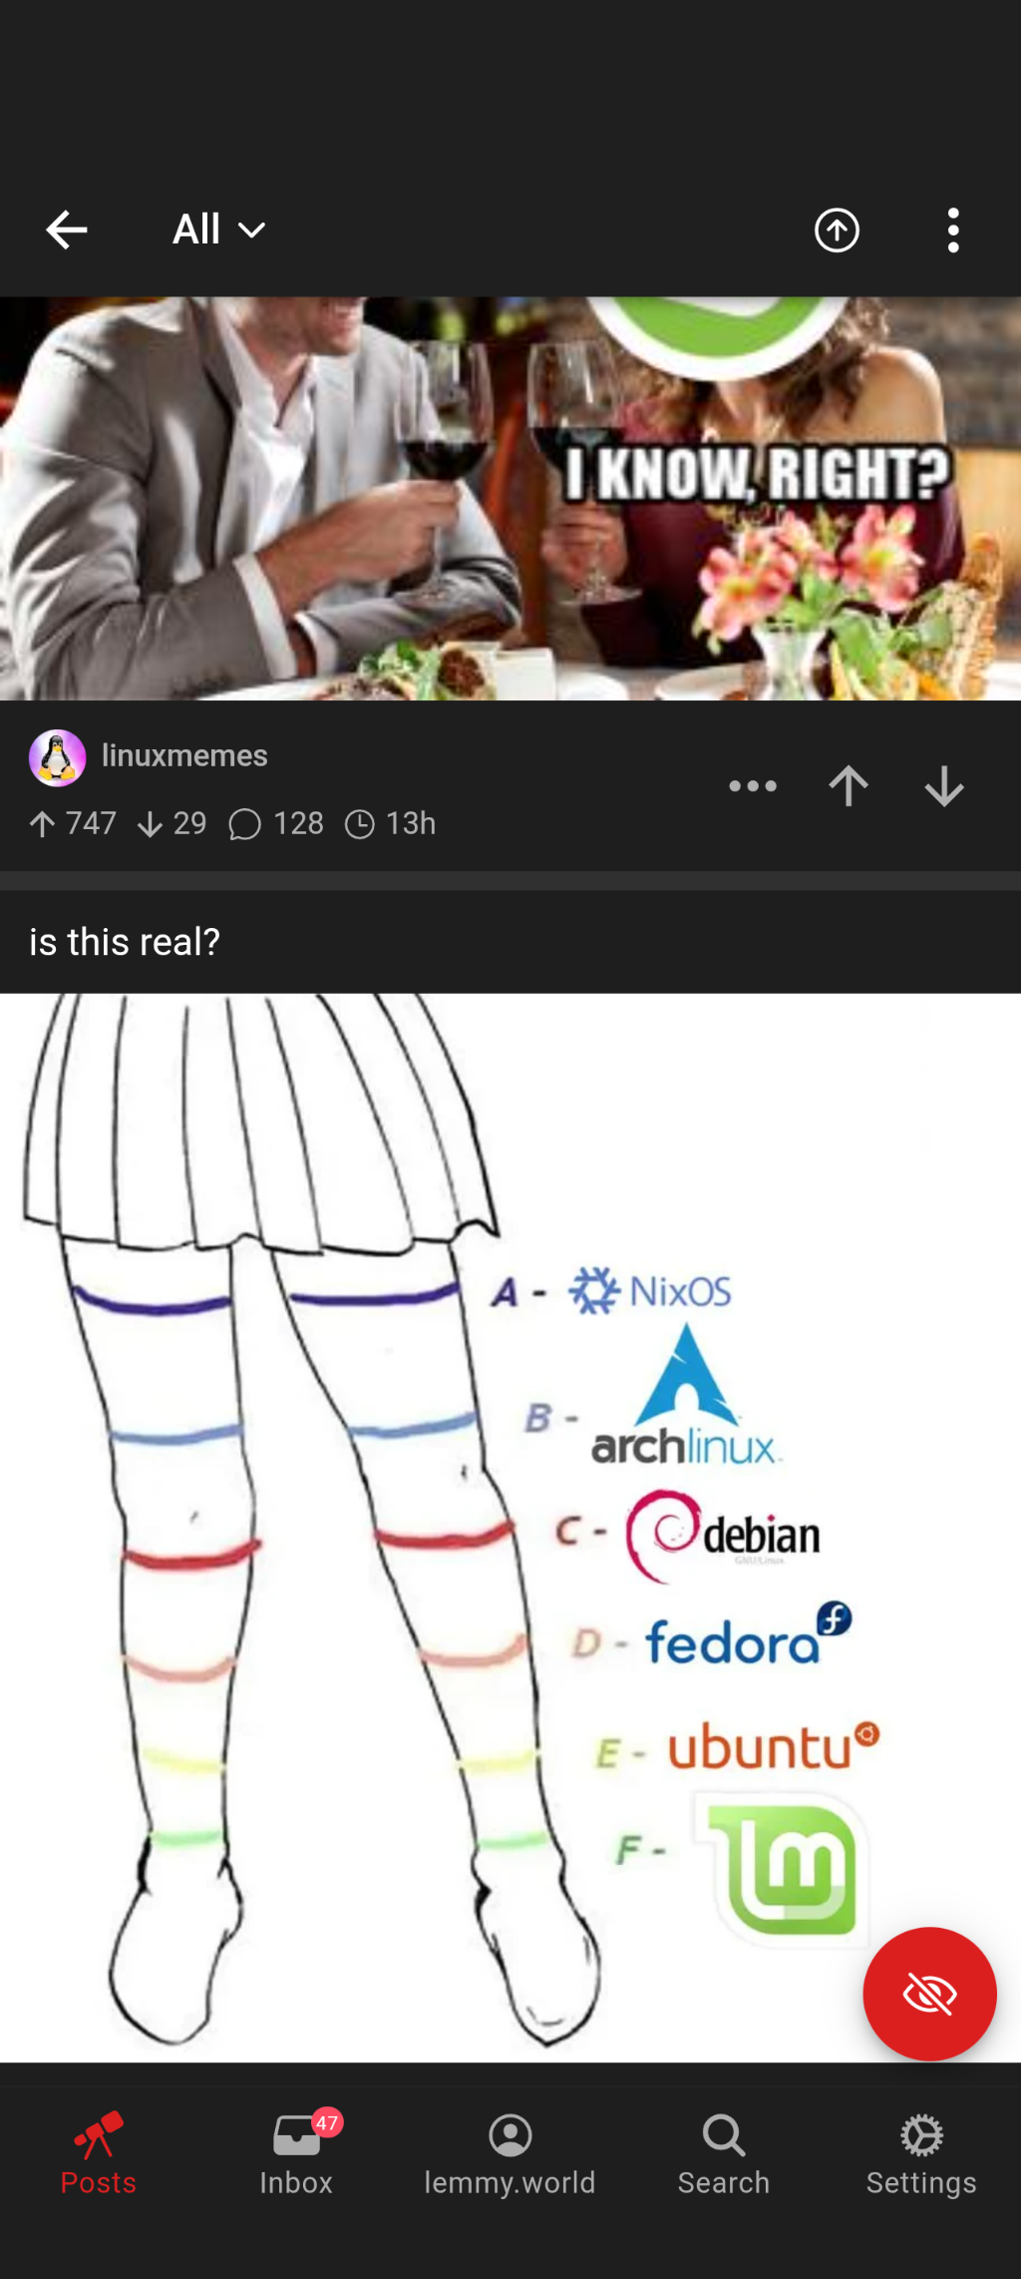Open the lemmy.world account tab
Image resolution: width=1021 pixels, height=2279 pixels.
coord(510,2153)
